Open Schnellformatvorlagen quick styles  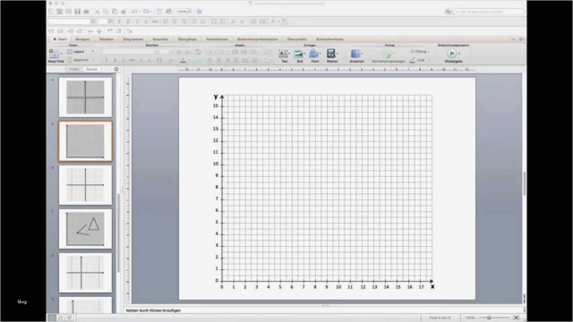click(x=388, y=55)
